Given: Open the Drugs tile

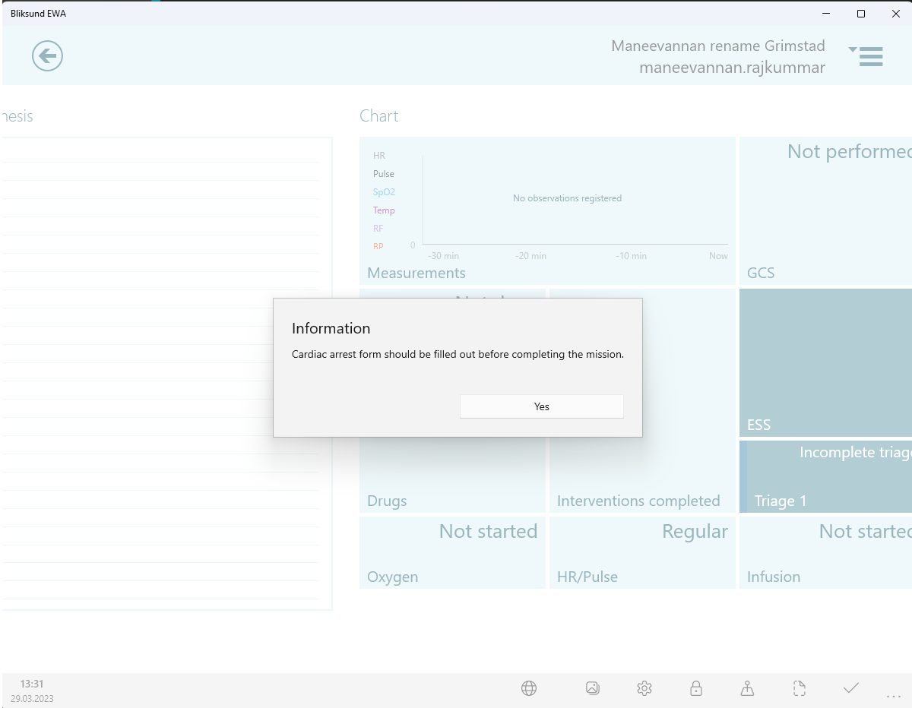Looking at the screenshot, I should [452, 475].
